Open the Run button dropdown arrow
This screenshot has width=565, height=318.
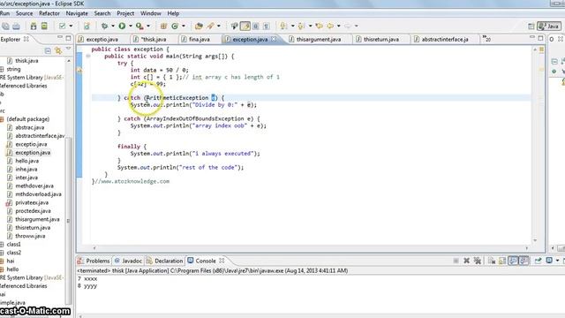pyautogui.click(x=131, y=26)
